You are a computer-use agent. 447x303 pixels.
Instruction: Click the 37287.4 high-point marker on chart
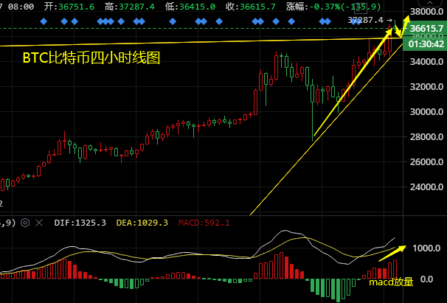(366, 20)
